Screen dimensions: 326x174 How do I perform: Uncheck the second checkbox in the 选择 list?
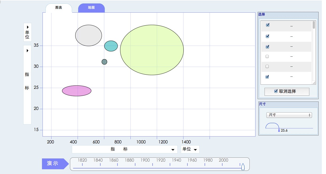tap(268, 36)
